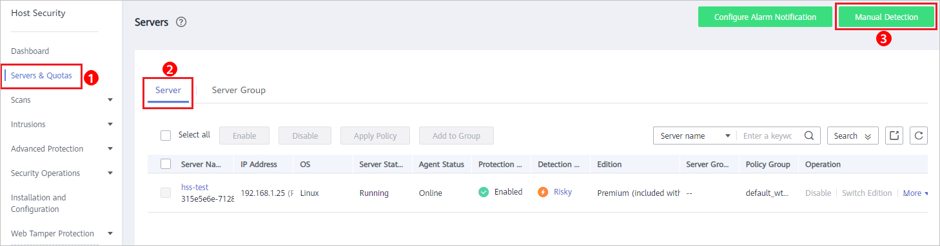Tick the hss-test row checkbox
This screenshot has width=940, height=246.
pyautogui.click(x=166, y=192)
